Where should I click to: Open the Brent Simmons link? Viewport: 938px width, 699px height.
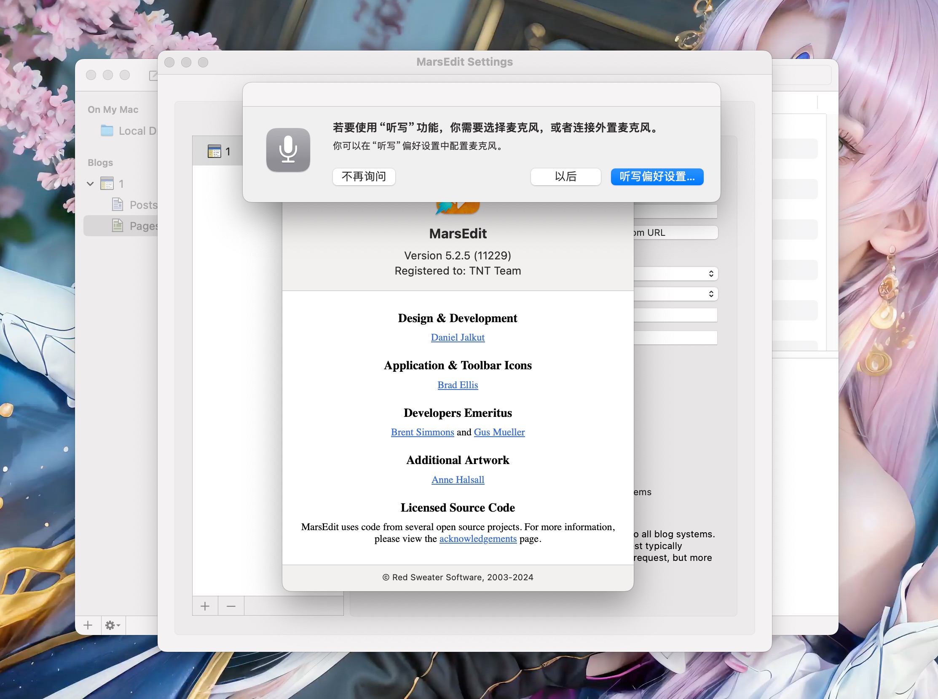point(422,432)
